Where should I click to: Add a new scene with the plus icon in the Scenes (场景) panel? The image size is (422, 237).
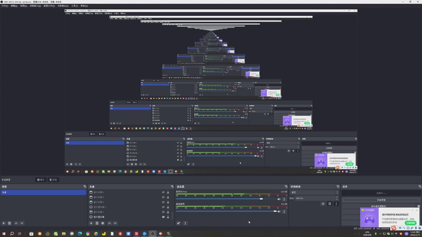[x=4, y=223]
